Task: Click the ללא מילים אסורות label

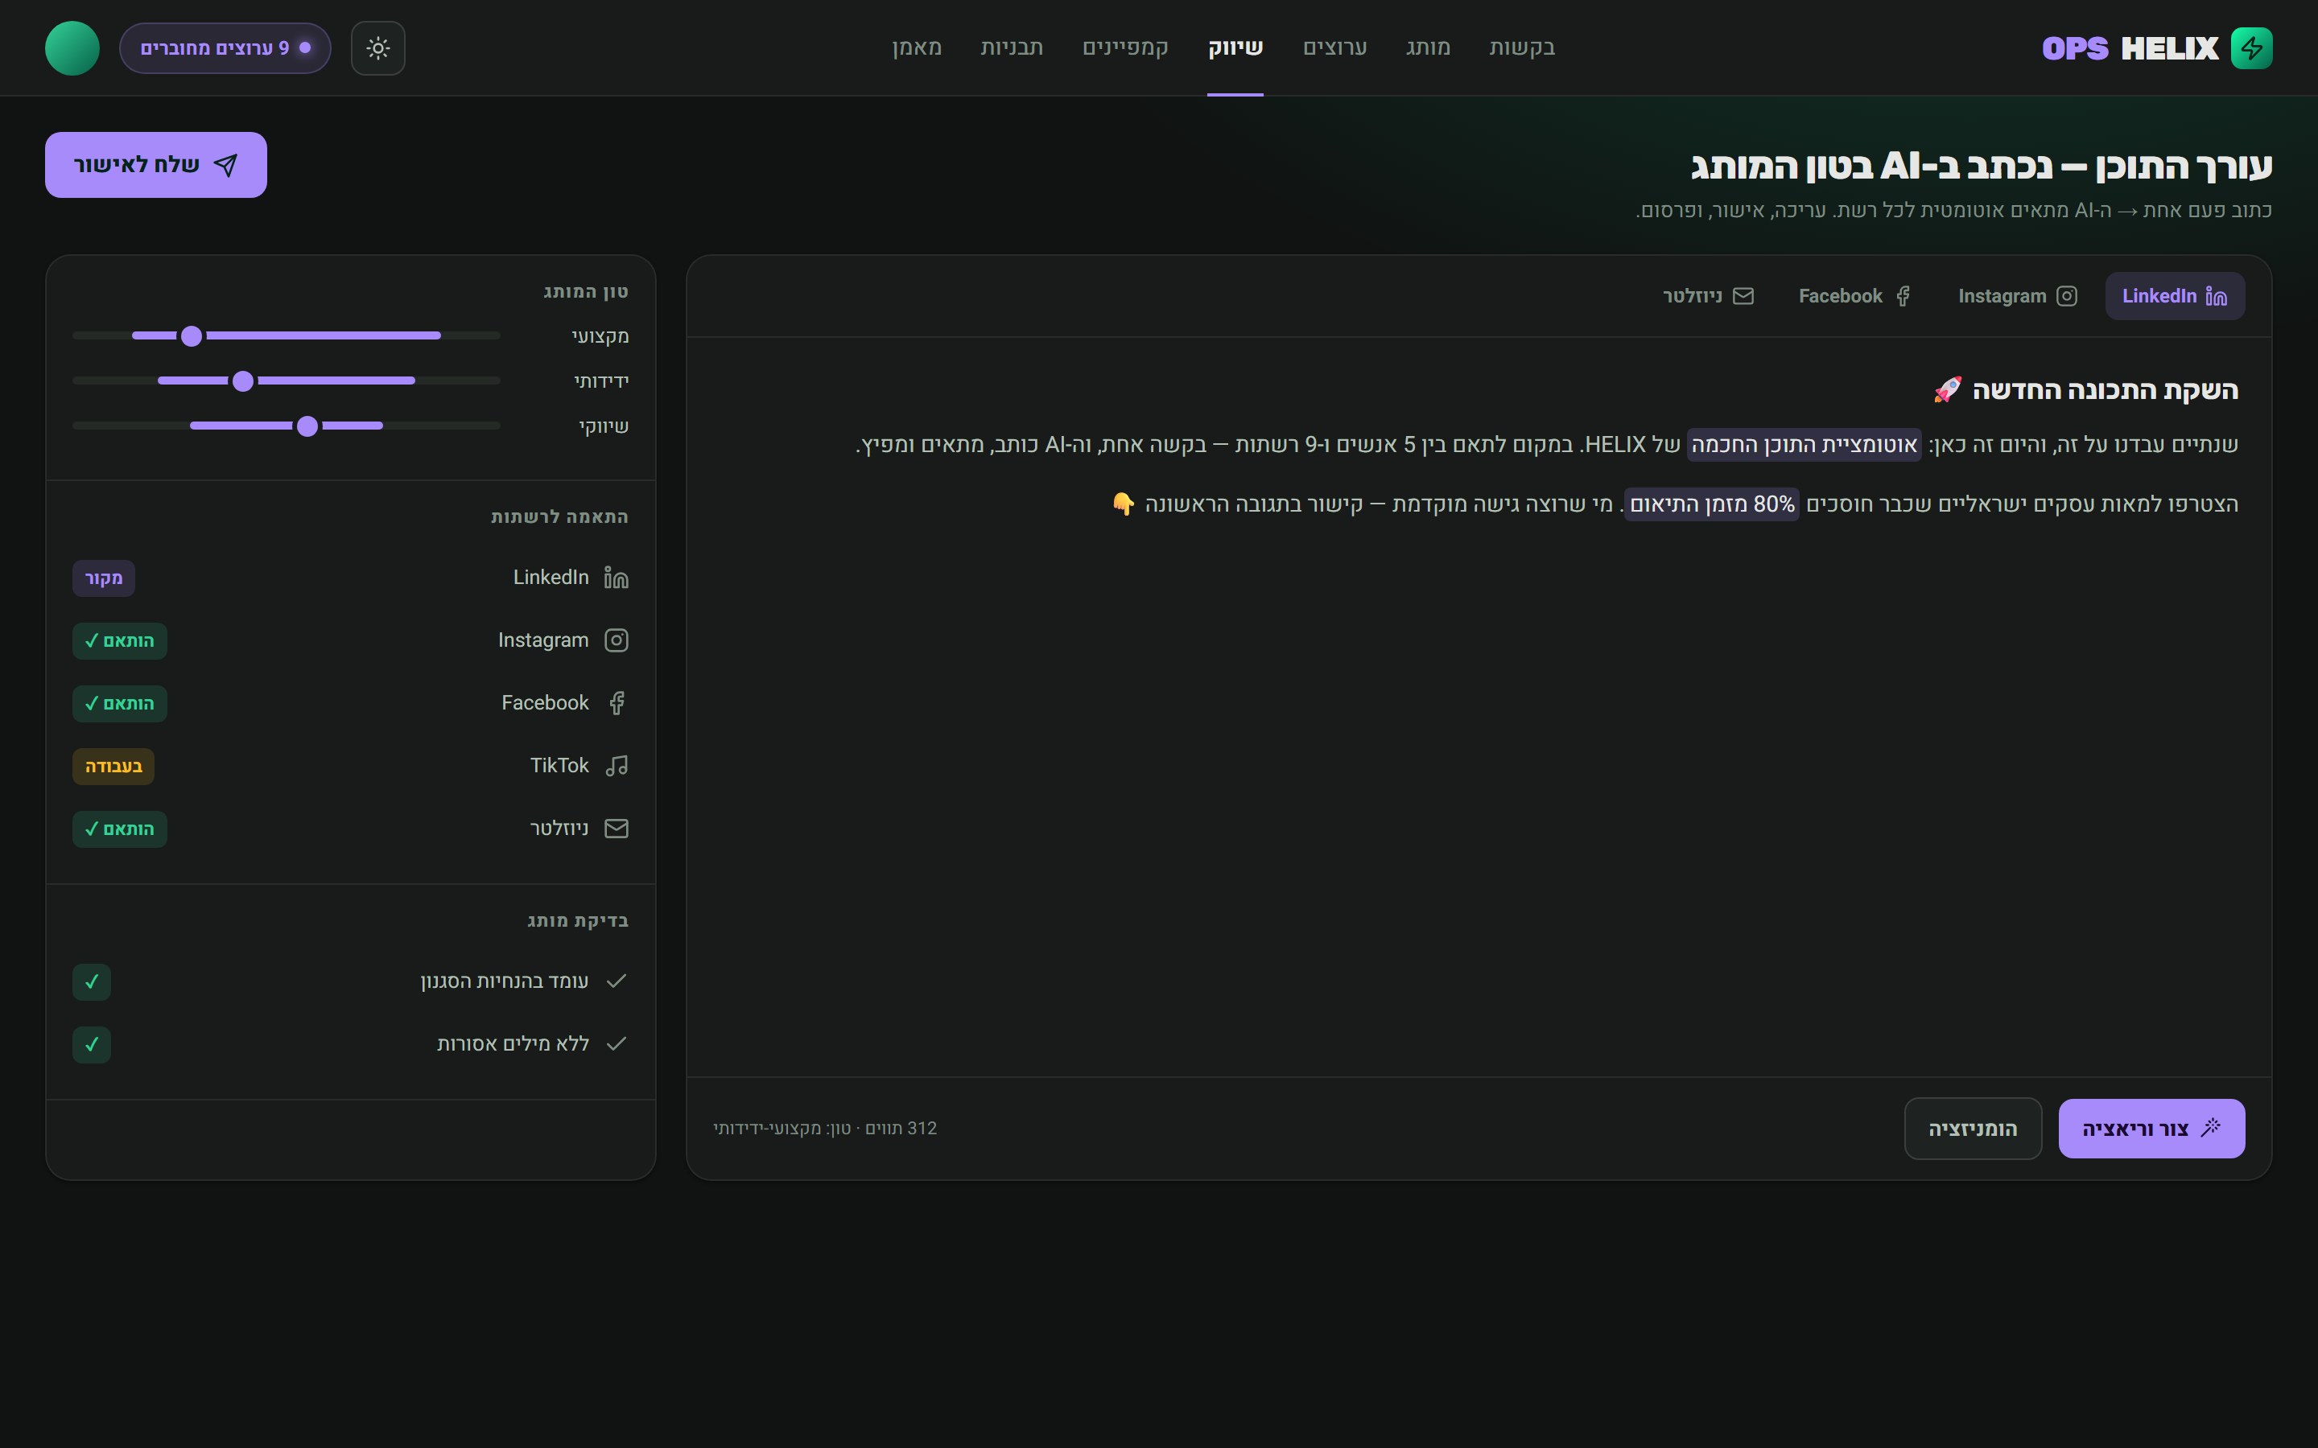Action: 514,1043
